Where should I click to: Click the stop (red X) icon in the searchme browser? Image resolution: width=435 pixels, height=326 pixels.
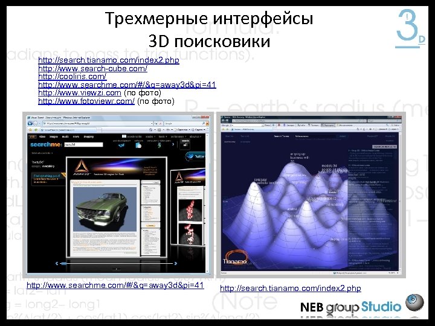pos(160,123)
